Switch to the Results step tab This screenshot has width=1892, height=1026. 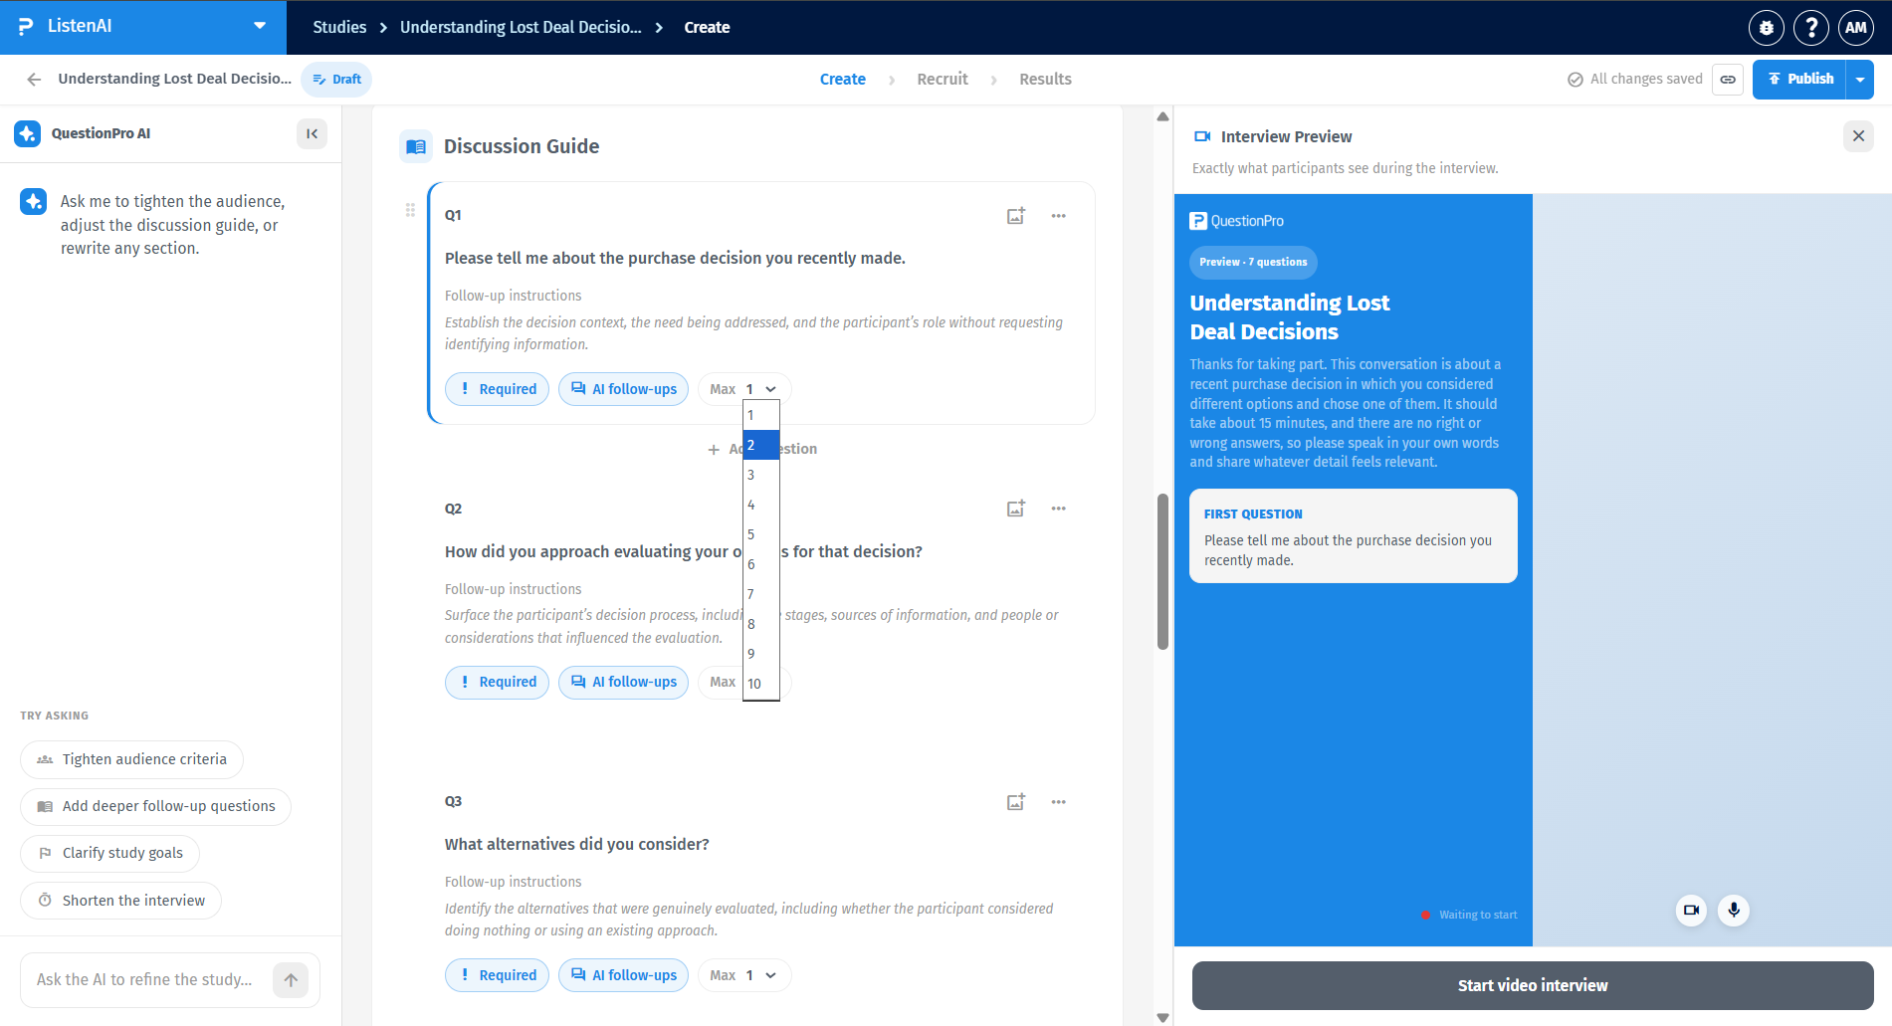tap(1045, 80)
